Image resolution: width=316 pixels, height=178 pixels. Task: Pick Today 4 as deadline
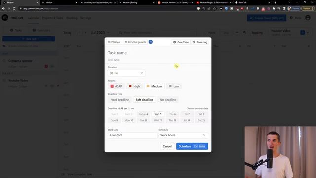pos(143,114)
